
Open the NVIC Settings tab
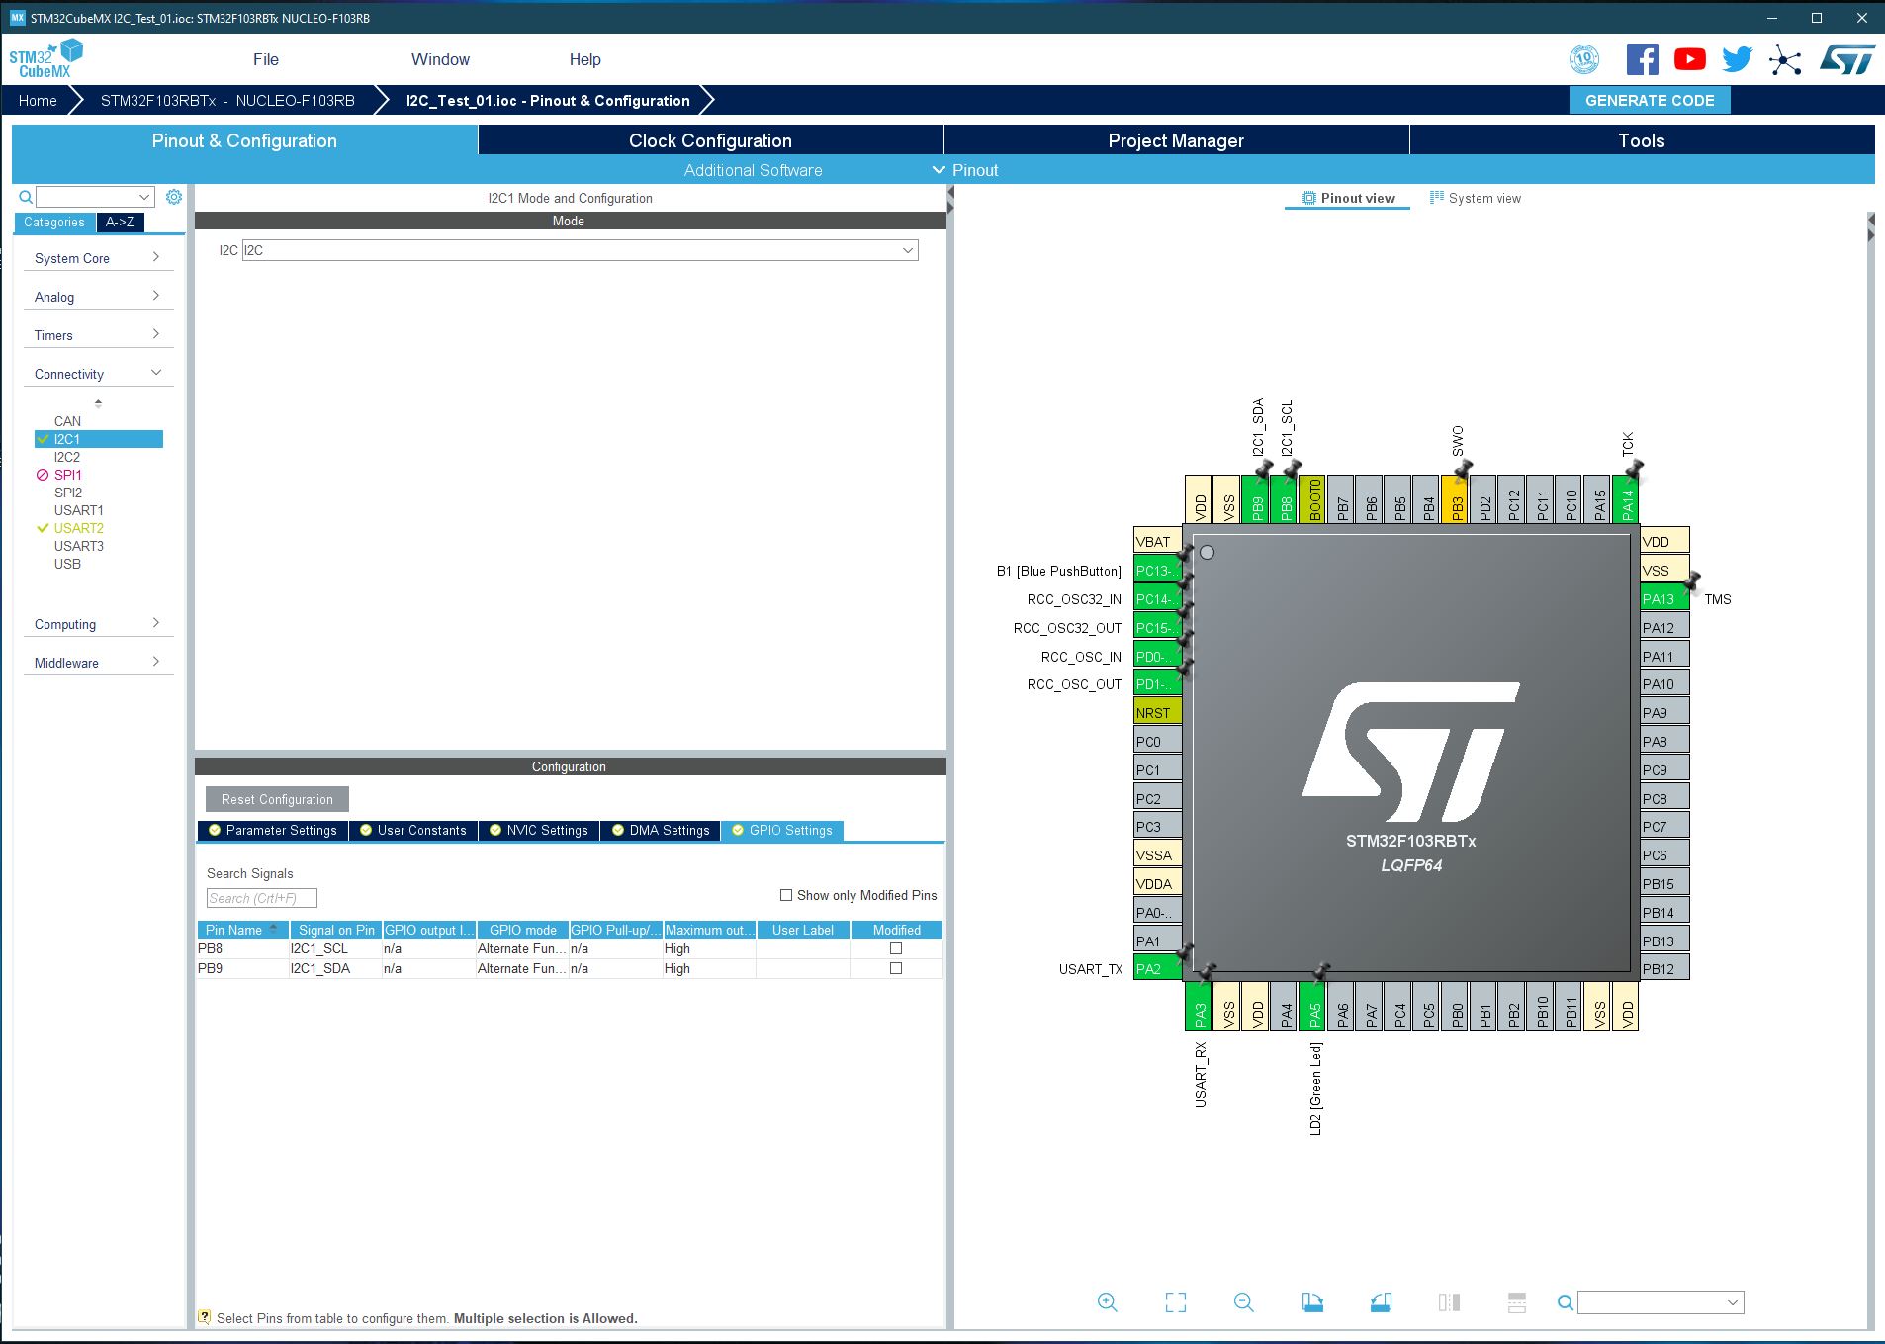[538, 830]
